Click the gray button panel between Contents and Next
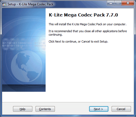This screenshot has width=136, height=117. point(72,109)
